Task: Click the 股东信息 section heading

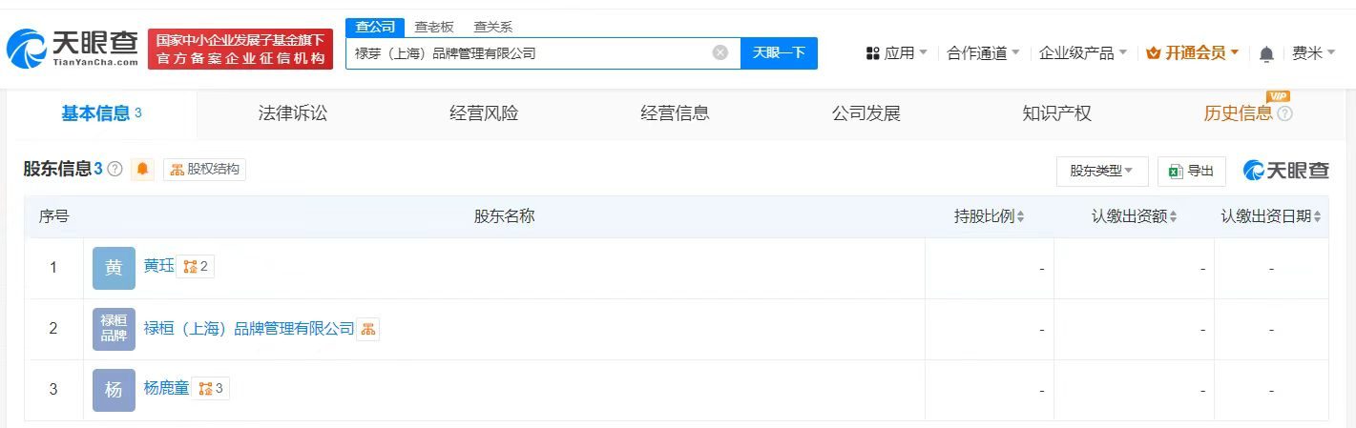Action: pos(58,170)
